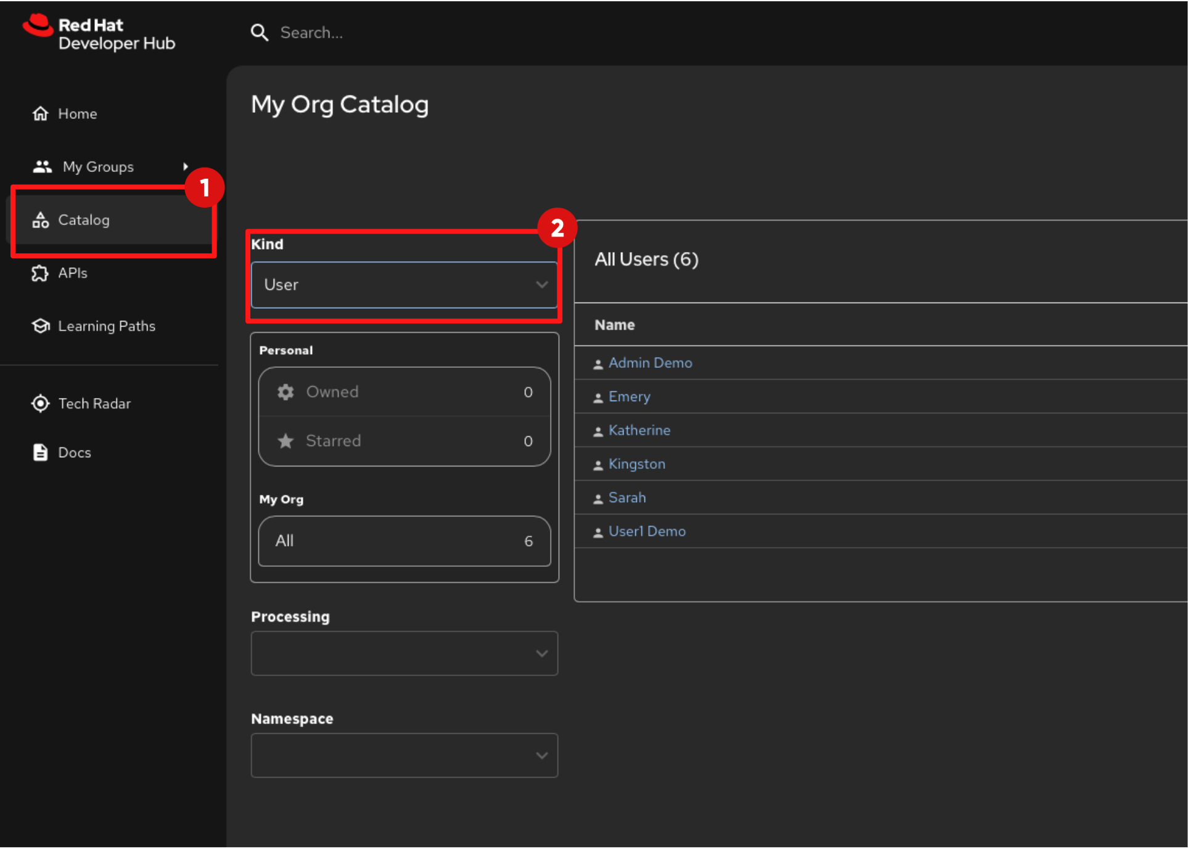Viewport: 1189px width, 849px height.
Task: Toggle the Owned filter under Personal
Action: [404, 392]
